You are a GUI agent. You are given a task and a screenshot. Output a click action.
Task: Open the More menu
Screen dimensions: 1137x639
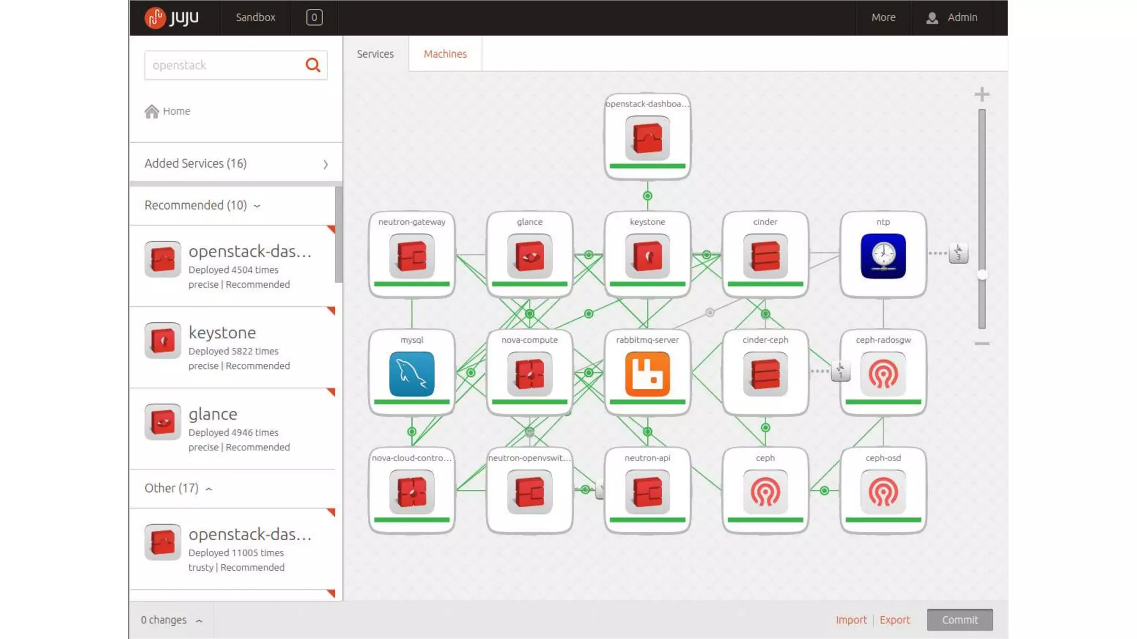pos(883,17)
